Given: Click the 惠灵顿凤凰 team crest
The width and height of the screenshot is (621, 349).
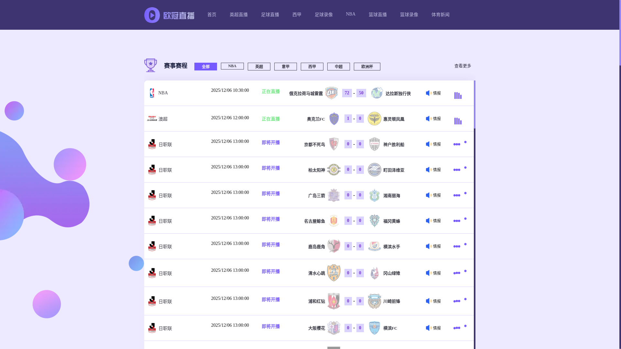Looking at the screenshot, I should 375,119.
